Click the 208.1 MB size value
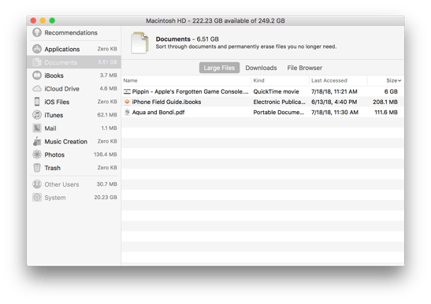Screen dimensions: 431x304 tap(385, 102)
